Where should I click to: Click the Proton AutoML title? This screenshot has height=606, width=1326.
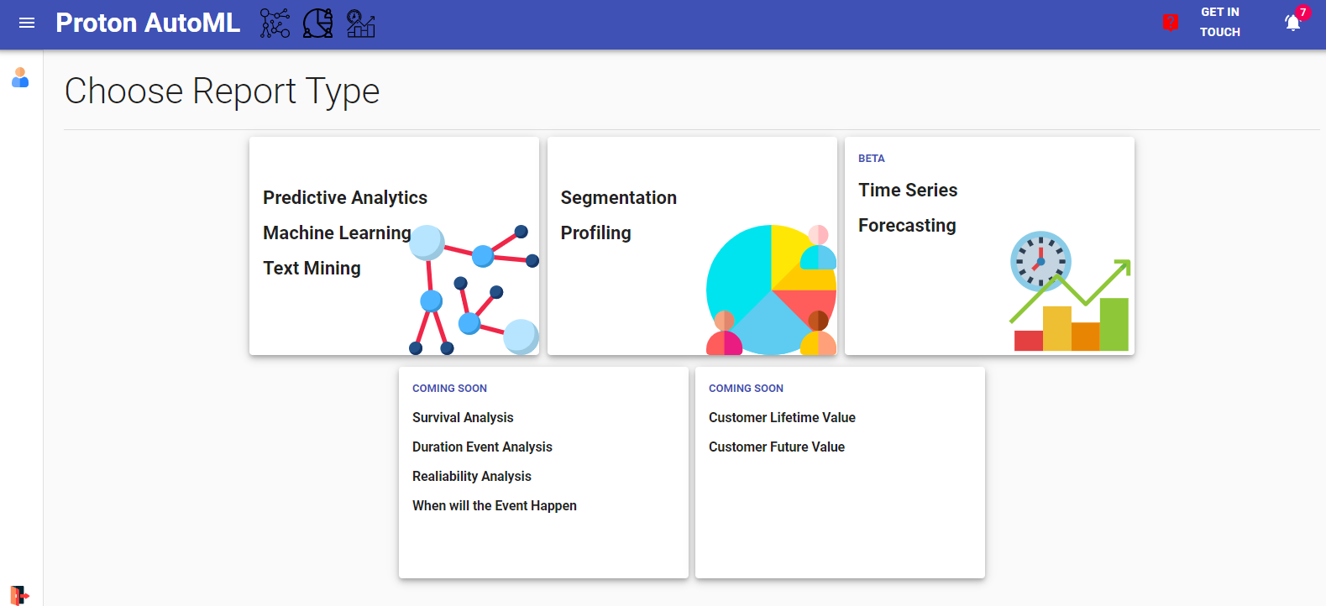[x=148, y=23]
